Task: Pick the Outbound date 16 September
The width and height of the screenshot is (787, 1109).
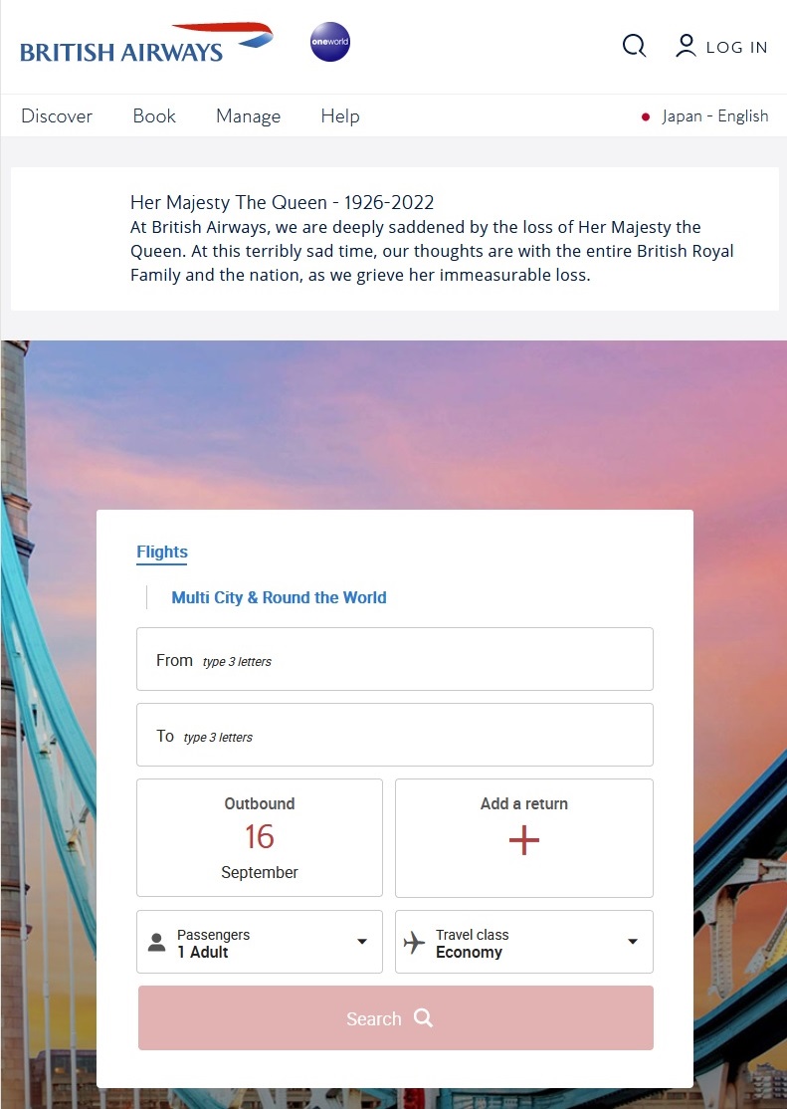Action: coord(260,838)
